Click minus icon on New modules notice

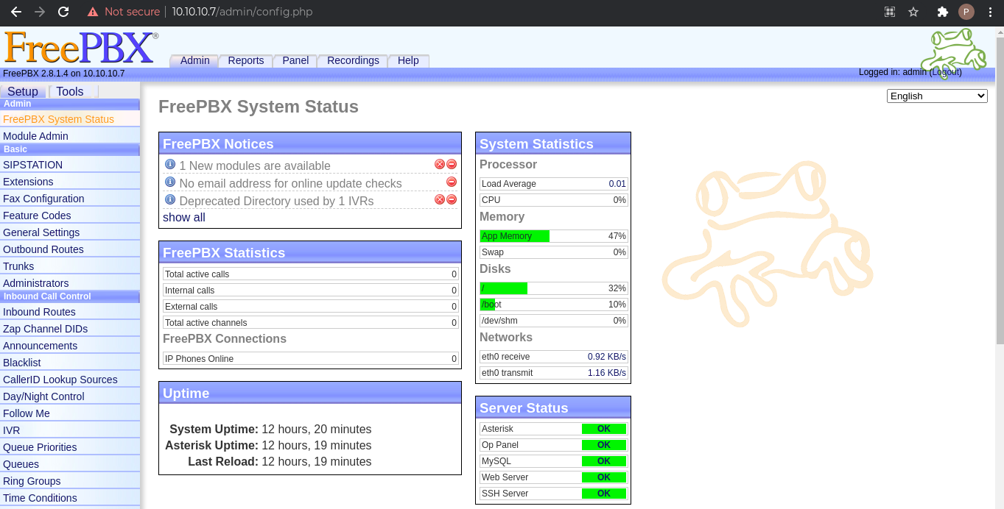pyautogui.click(x=452, y=164)
